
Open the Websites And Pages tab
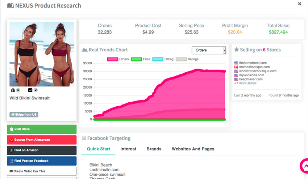(193, 149)
